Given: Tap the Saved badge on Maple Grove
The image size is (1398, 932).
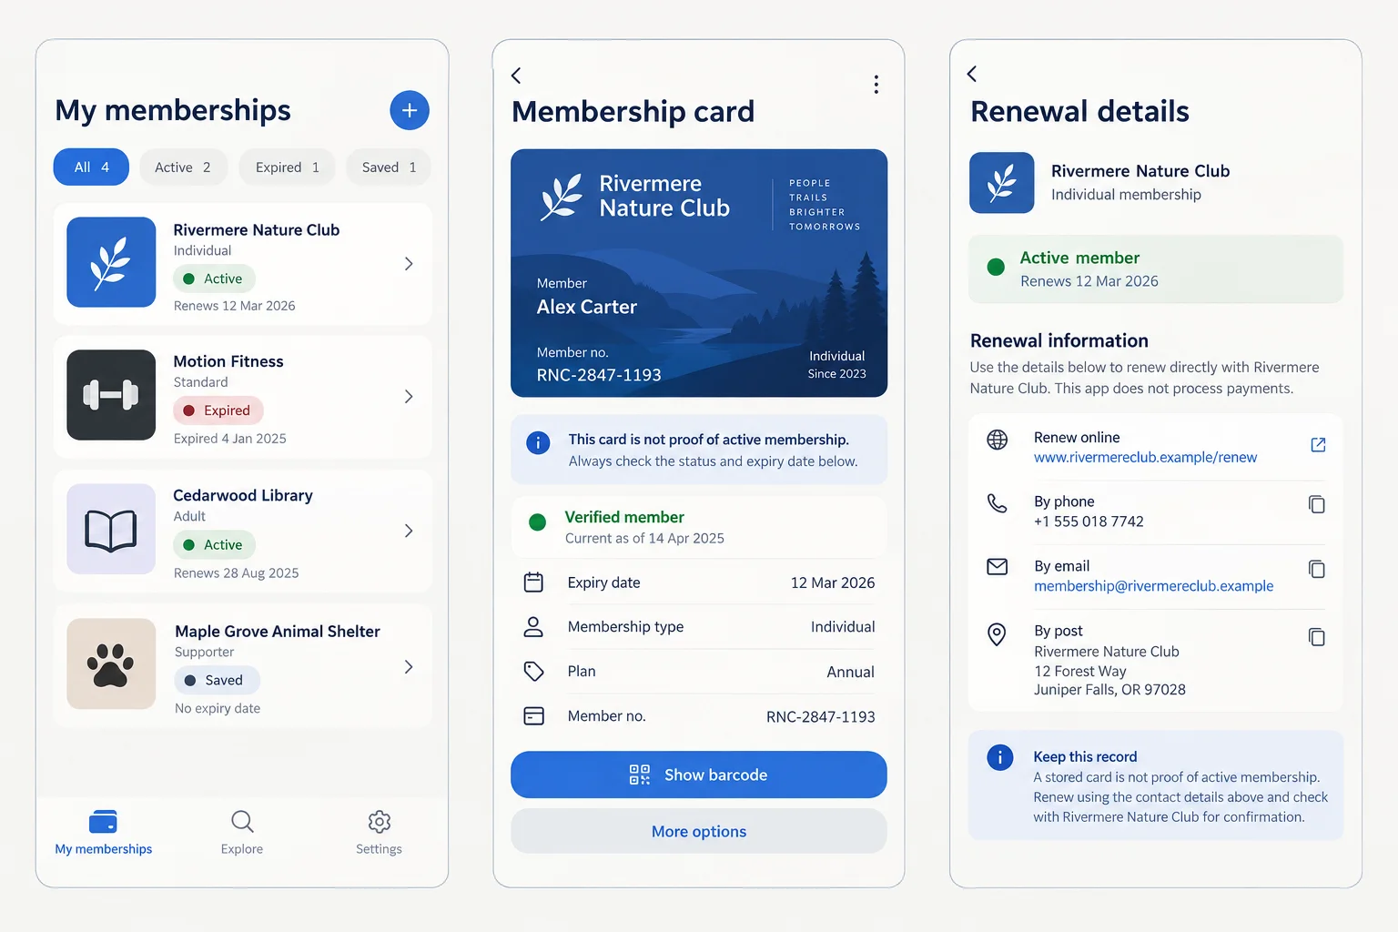Looking at the screenshot, I should tap(217, 680).
